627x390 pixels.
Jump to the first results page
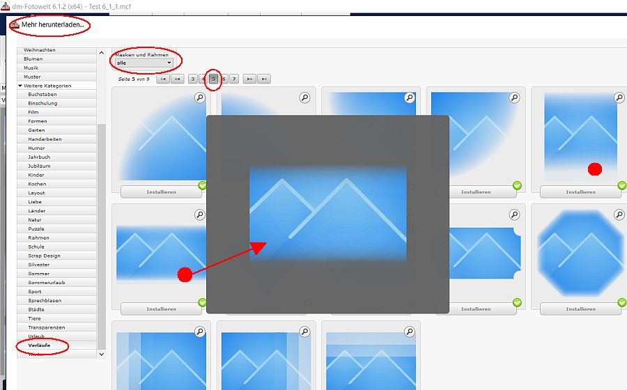163,79
